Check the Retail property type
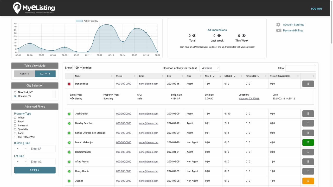Screen dimensions: 333x187 pyautogui.click(x=15, y=122)
